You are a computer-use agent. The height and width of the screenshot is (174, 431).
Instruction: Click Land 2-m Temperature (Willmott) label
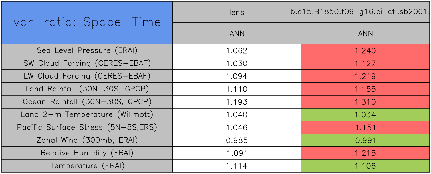(87, 114)
